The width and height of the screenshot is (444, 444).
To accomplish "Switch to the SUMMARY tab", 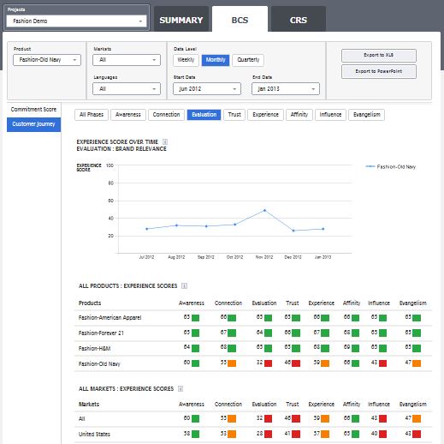I will tap(181, 20).
